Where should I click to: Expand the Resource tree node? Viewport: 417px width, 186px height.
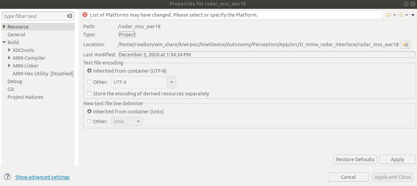(x=4, y=27)
